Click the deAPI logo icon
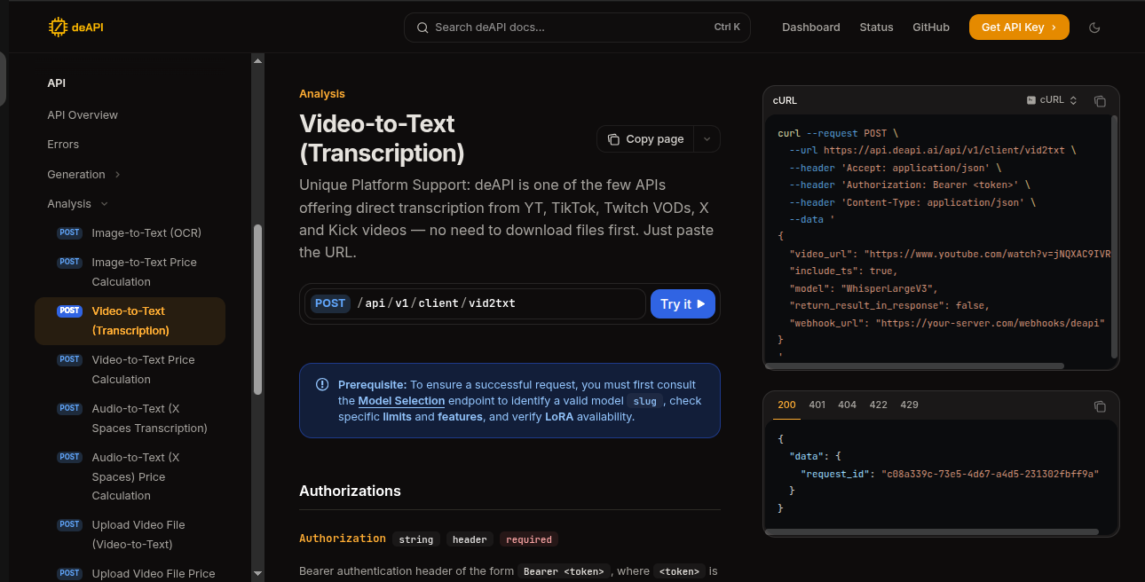The height and width of the screenshot is (582, 1145). pos(58,28)
